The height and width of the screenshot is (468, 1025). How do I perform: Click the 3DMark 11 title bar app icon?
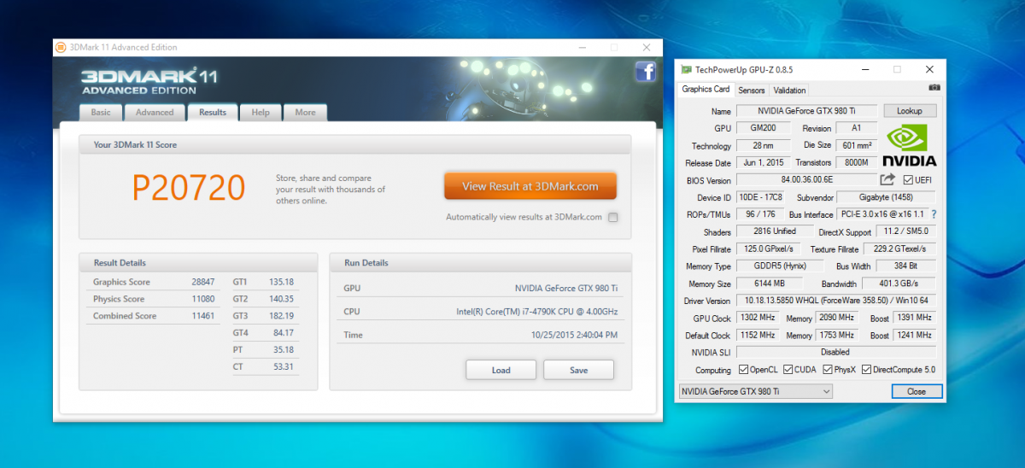click(x=61, y=47)
